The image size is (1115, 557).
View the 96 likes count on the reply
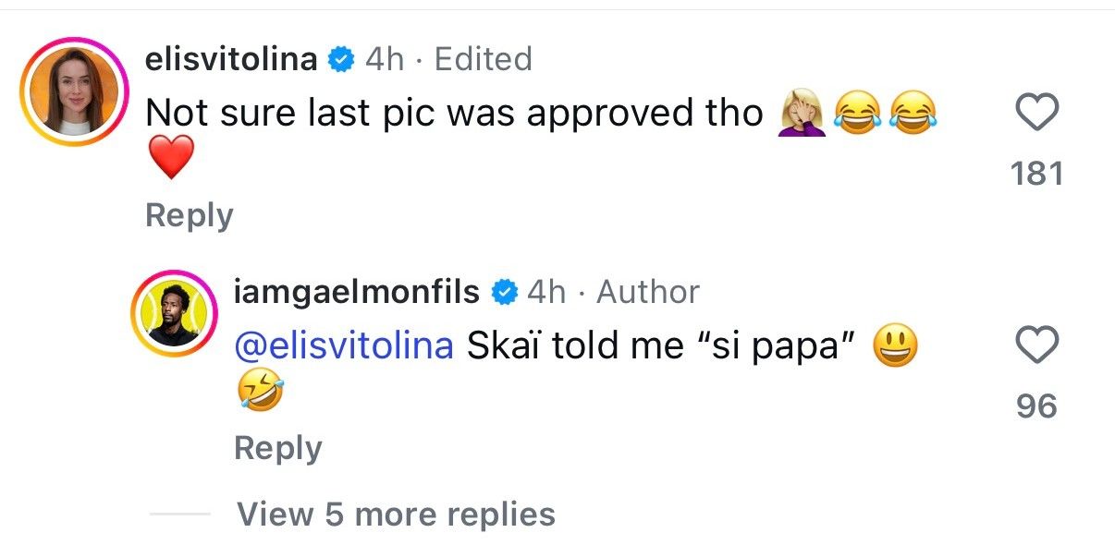tap(1037, 406)
